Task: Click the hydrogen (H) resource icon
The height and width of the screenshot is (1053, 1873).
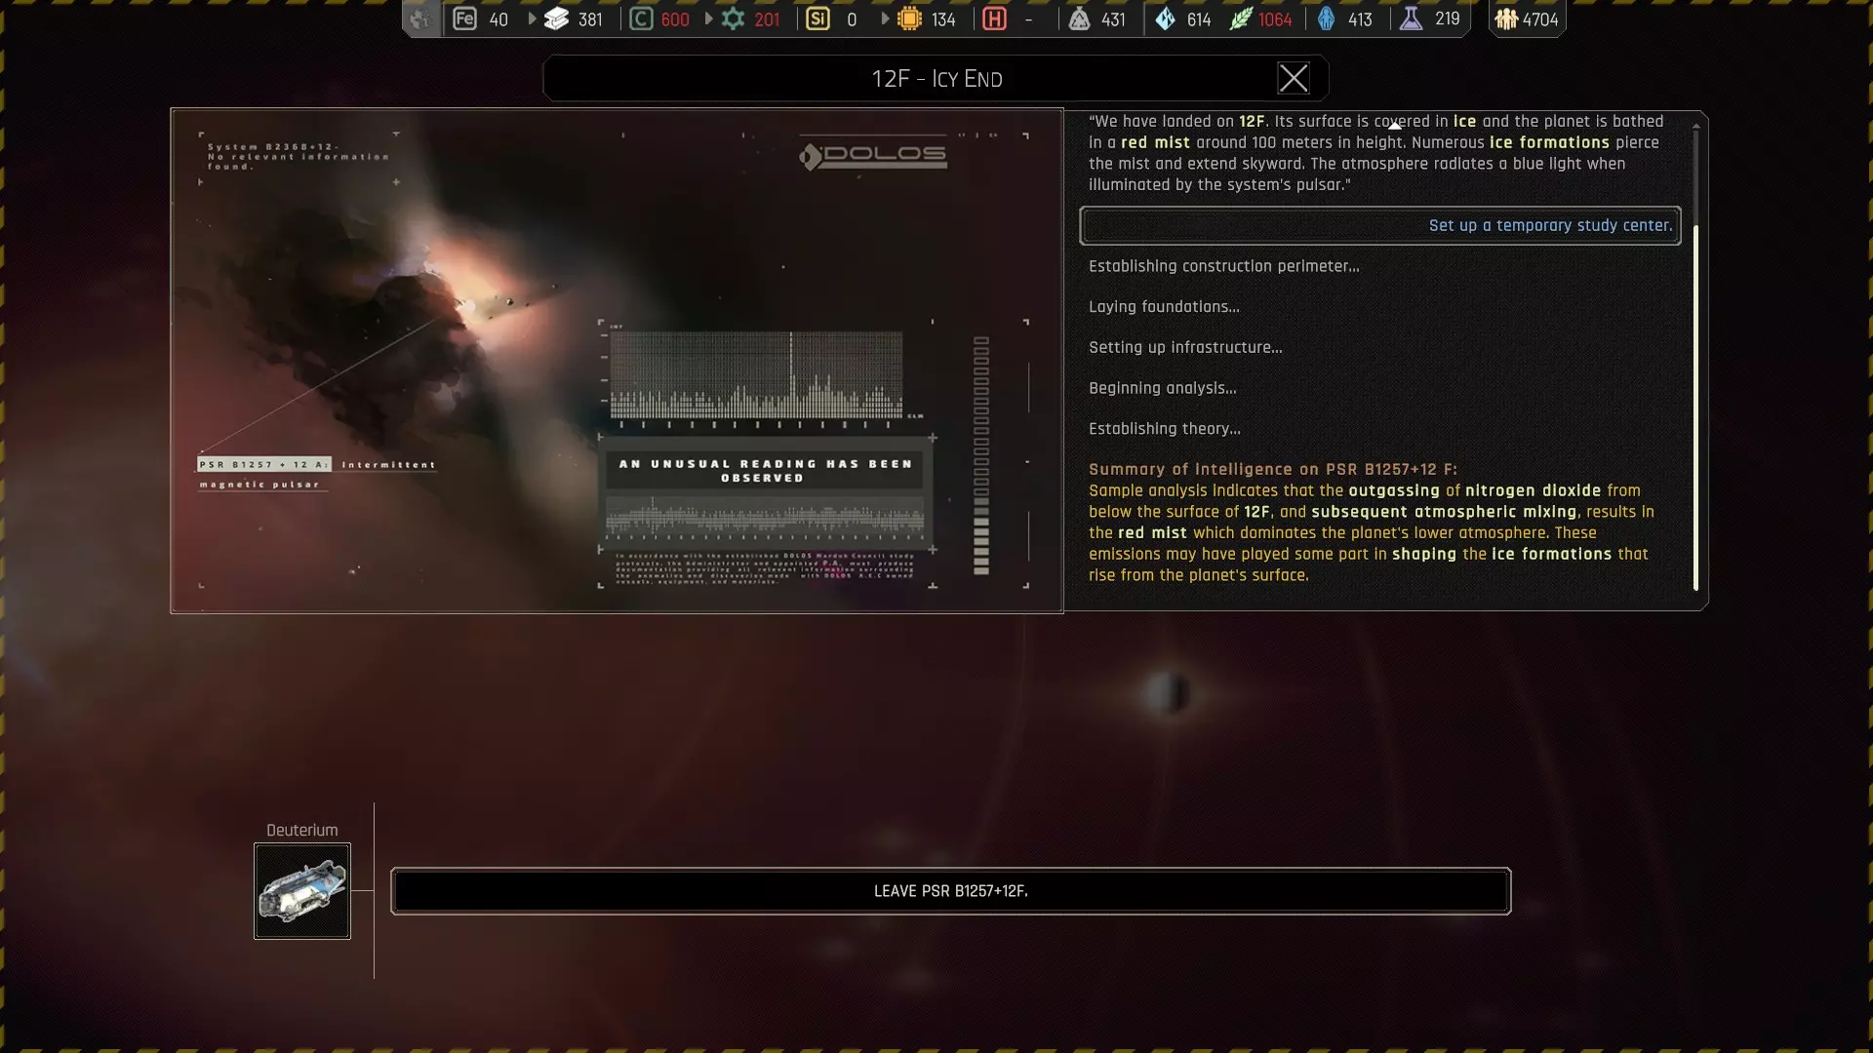Action: 994,19
